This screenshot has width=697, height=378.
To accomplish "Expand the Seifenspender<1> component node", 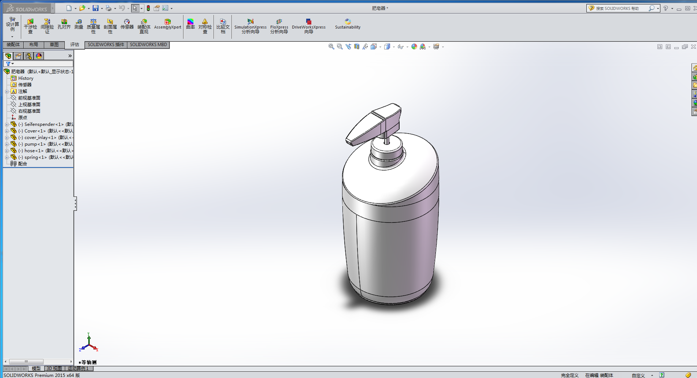I will point(7,124).
